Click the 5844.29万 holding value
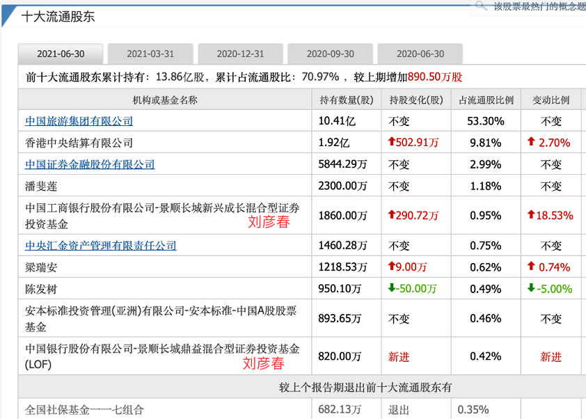 click(342, 164)
